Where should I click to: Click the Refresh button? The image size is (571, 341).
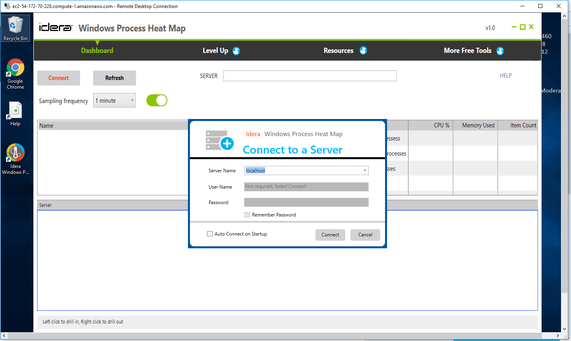(114, 78)
